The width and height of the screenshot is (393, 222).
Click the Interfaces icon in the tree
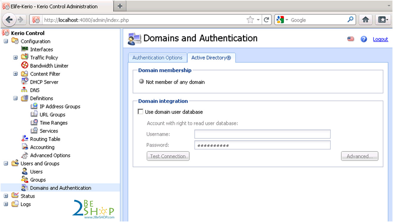click(x=25, y=49)
